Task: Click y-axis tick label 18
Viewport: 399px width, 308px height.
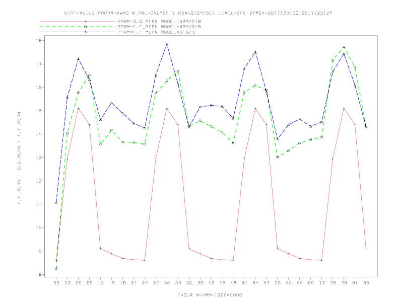Action: point(39,41)
